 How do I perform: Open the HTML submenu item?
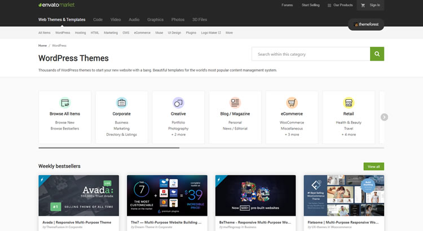click(95, 33)
